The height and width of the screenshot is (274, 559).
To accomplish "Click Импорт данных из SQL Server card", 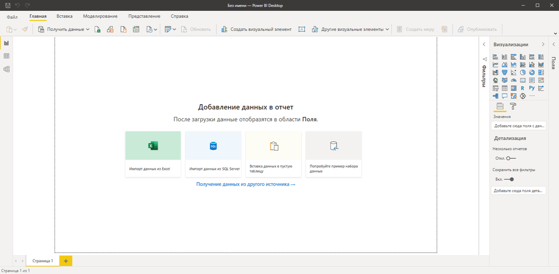I will (x=213, y=154).
